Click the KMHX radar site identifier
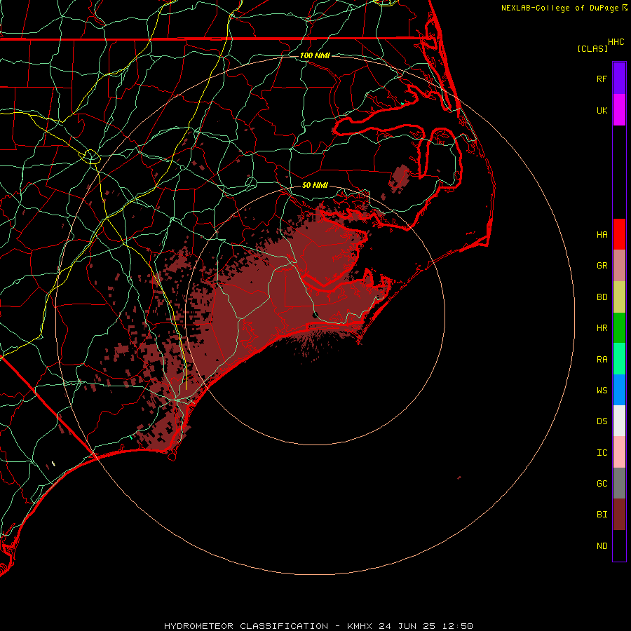Screen dimensions: 631x631 pyautogui.click(x=360, y=626)
